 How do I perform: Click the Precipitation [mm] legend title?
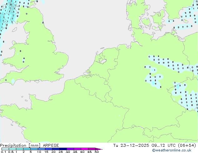click(x=19, y=146)
